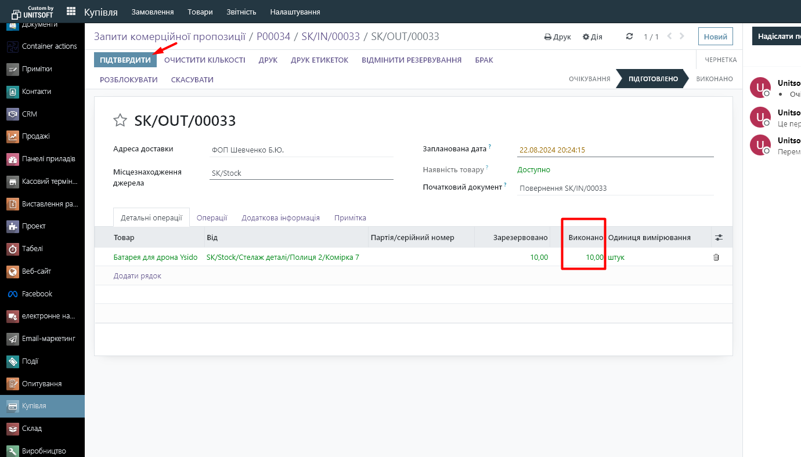Delete the battery line with trash icon
Image resolution: width=801 pixels, height=457 pixels.
tap(716, 257)
